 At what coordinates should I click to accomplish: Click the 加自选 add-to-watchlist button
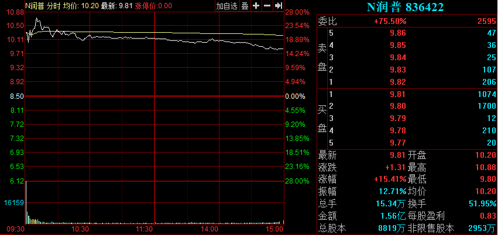tap(227, 5)
